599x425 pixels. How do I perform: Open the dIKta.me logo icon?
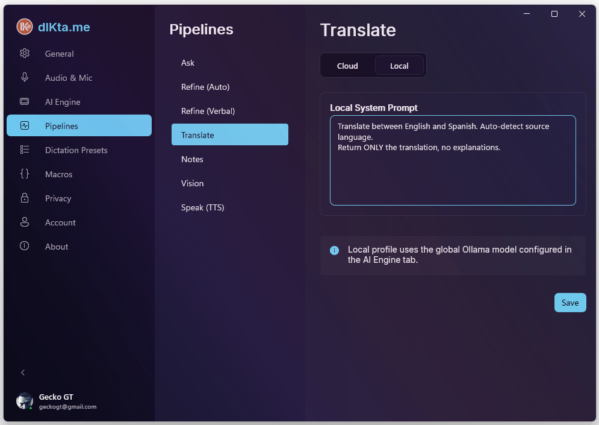pyautogui.click(x=25, y=27)
